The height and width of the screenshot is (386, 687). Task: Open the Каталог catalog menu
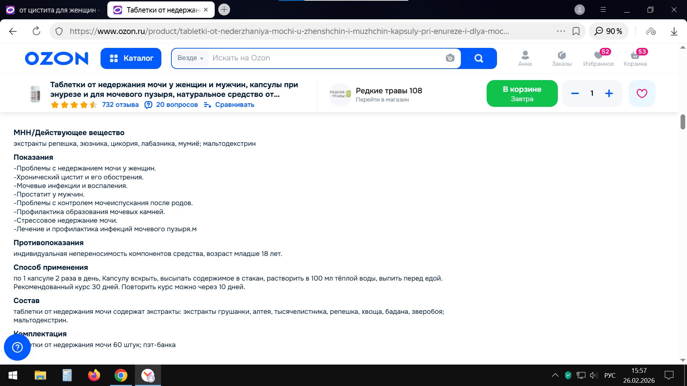pos(131,58)
